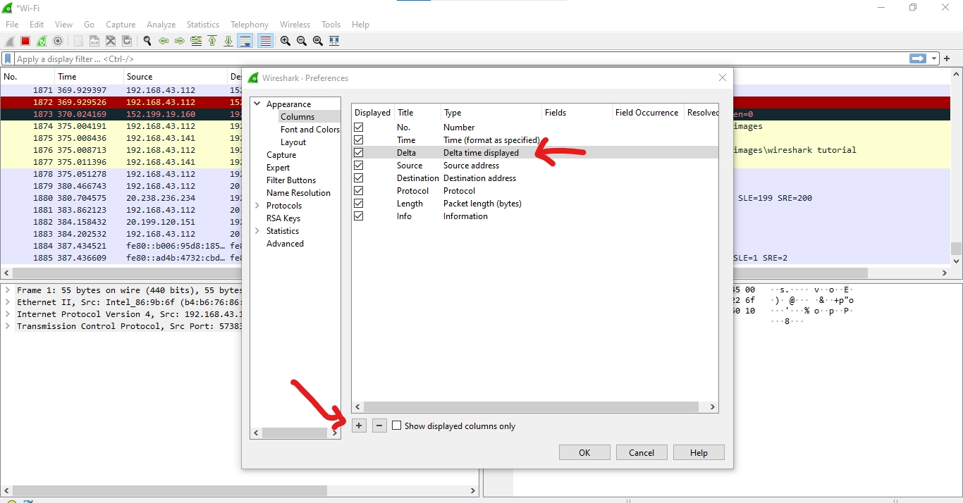Viewport: 963px width, 503px height.
Task: Collapse the Appearance tree node
Action: point(257,104)
